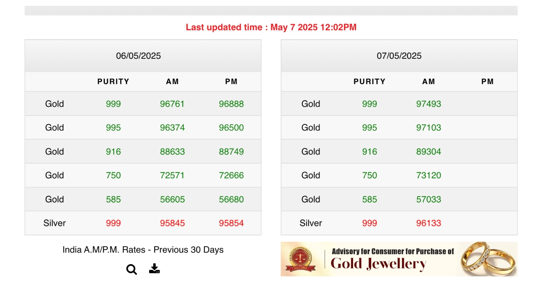Click Silver PM rate 95854
Viewport: 533px width, 300px height.
231,223
